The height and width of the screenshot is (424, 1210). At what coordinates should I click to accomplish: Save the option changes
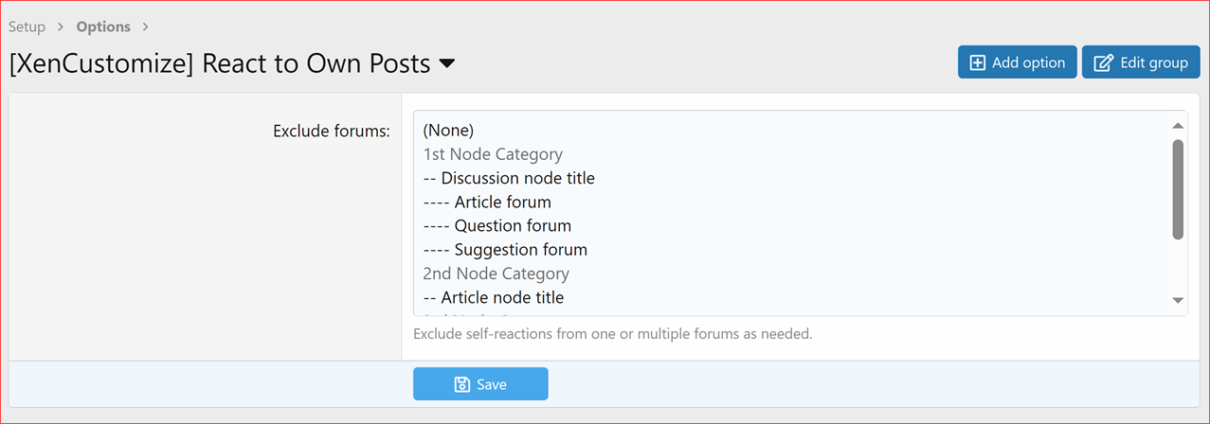[480, 384]
